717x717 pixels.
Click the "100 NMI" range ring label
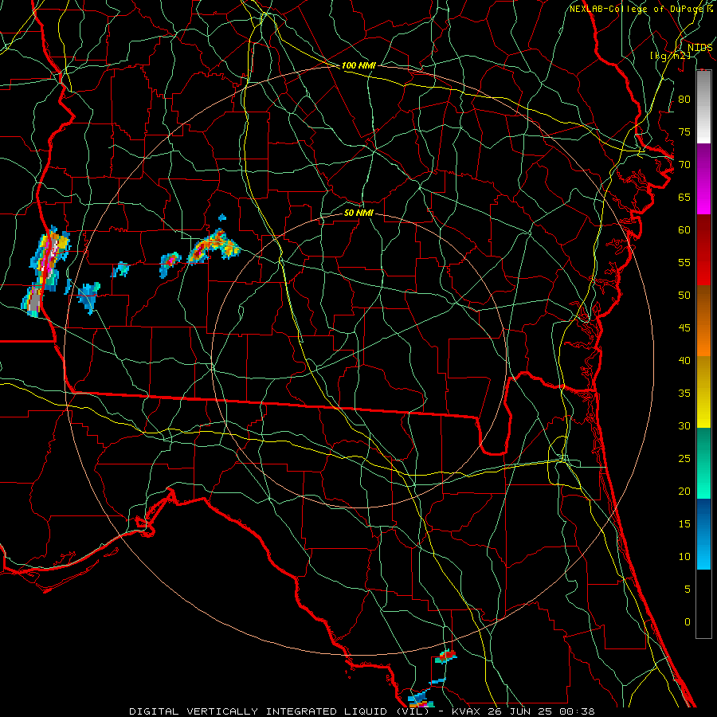pos(358,65)
